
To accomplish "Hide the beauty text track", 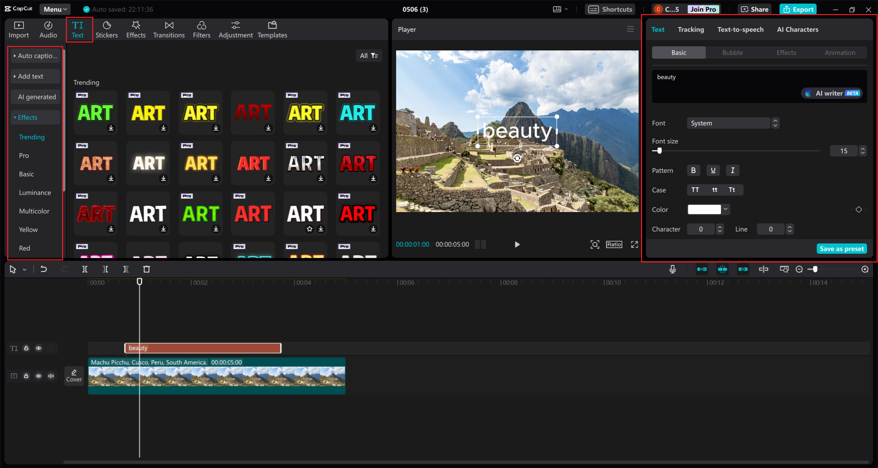I will (x=38, y=348).
